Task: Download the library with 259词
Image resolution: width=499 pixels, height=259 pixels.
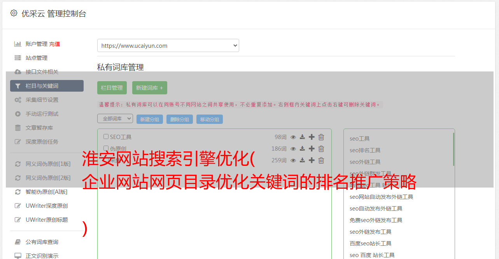Action: [302, 160]
